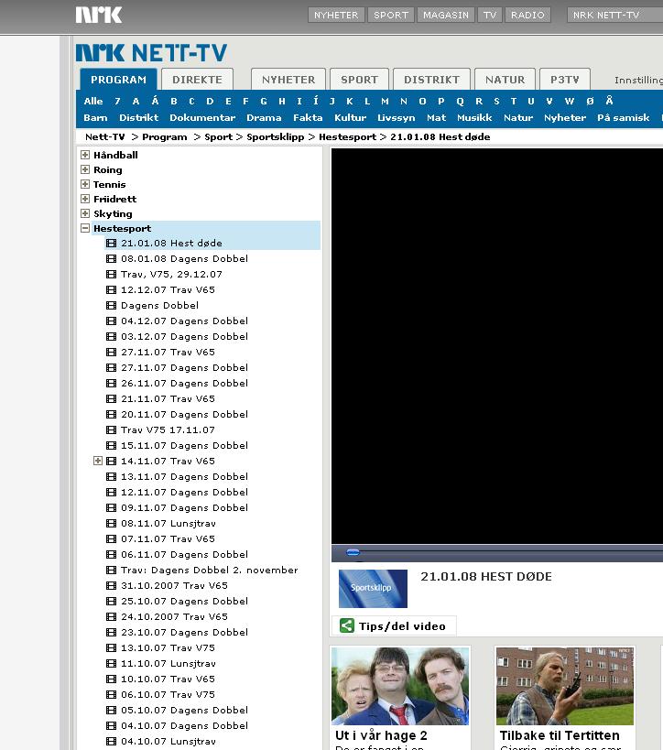The height and width of the screenshot is (750, 663).
Task: Filter programs by letter K
Action: (x=350, y=101)
